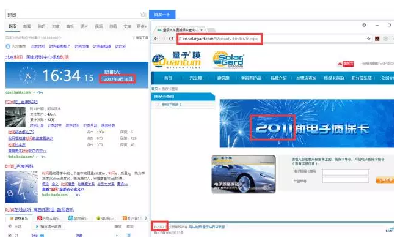Click the 百度一下 search button
This screenshot has width=414, height=249.
tap(162, 14)
